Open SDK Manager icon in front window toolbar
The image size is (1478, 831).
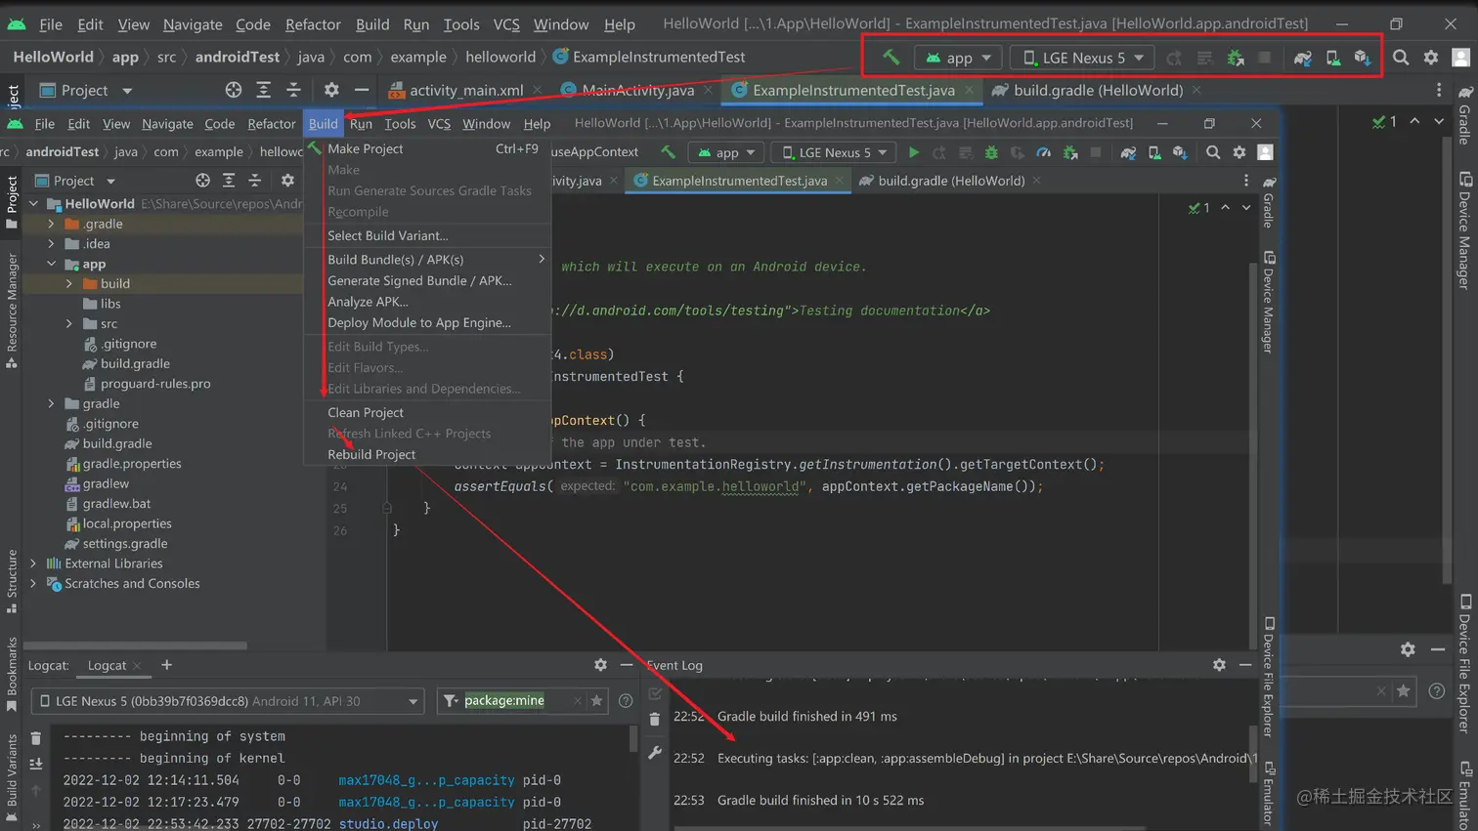[x=1180, y=152]
